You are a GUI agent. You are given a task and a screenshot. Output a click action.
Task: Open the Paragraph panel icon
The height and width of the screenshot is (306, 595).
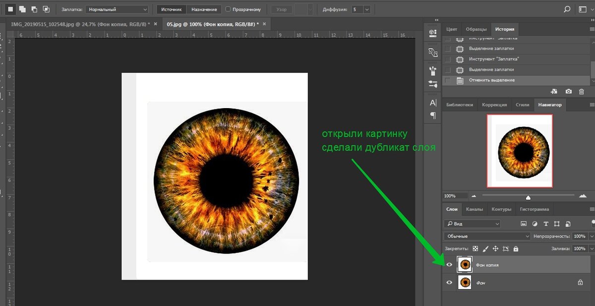(x=432, y=115)
